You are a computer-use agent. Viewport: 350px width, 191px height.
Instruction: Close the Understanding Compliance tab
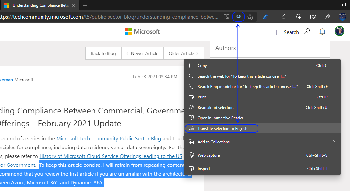click(74, 5)
